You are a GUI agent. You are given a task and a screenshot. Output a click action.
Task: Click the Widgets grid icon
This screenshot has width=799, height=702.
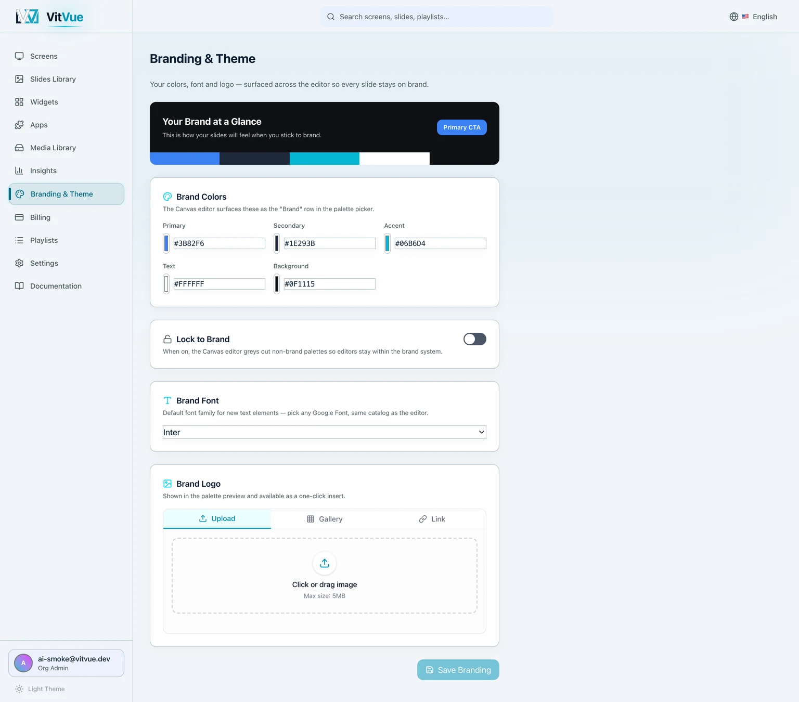(19, 102)
